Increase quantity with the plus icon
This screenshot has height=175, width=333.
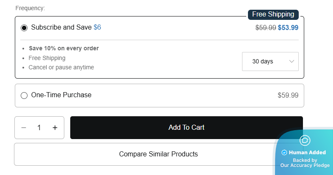tap(55, 128)
